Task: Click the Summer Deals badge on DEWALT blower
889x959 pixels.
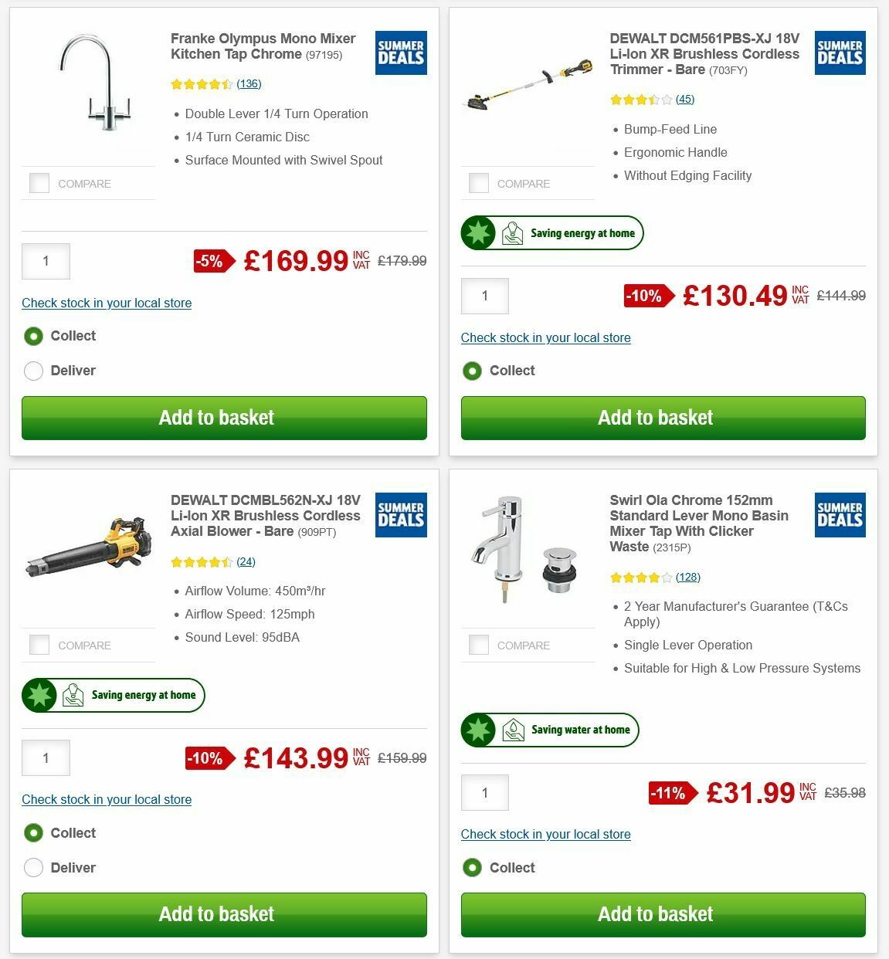Action: [x=400, y=515]
